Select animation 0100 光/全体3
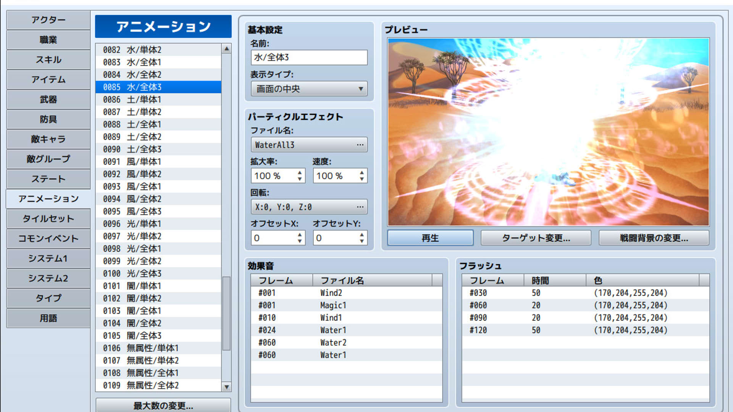The image size is (733, 412). pos(158,274)
